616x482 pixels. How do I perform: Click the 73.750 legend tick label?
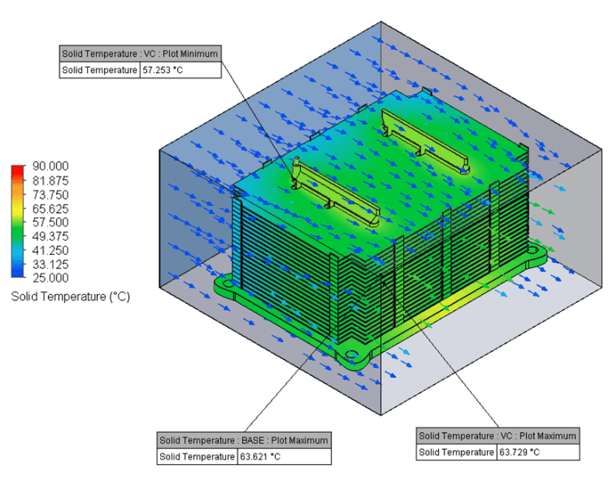50,194
